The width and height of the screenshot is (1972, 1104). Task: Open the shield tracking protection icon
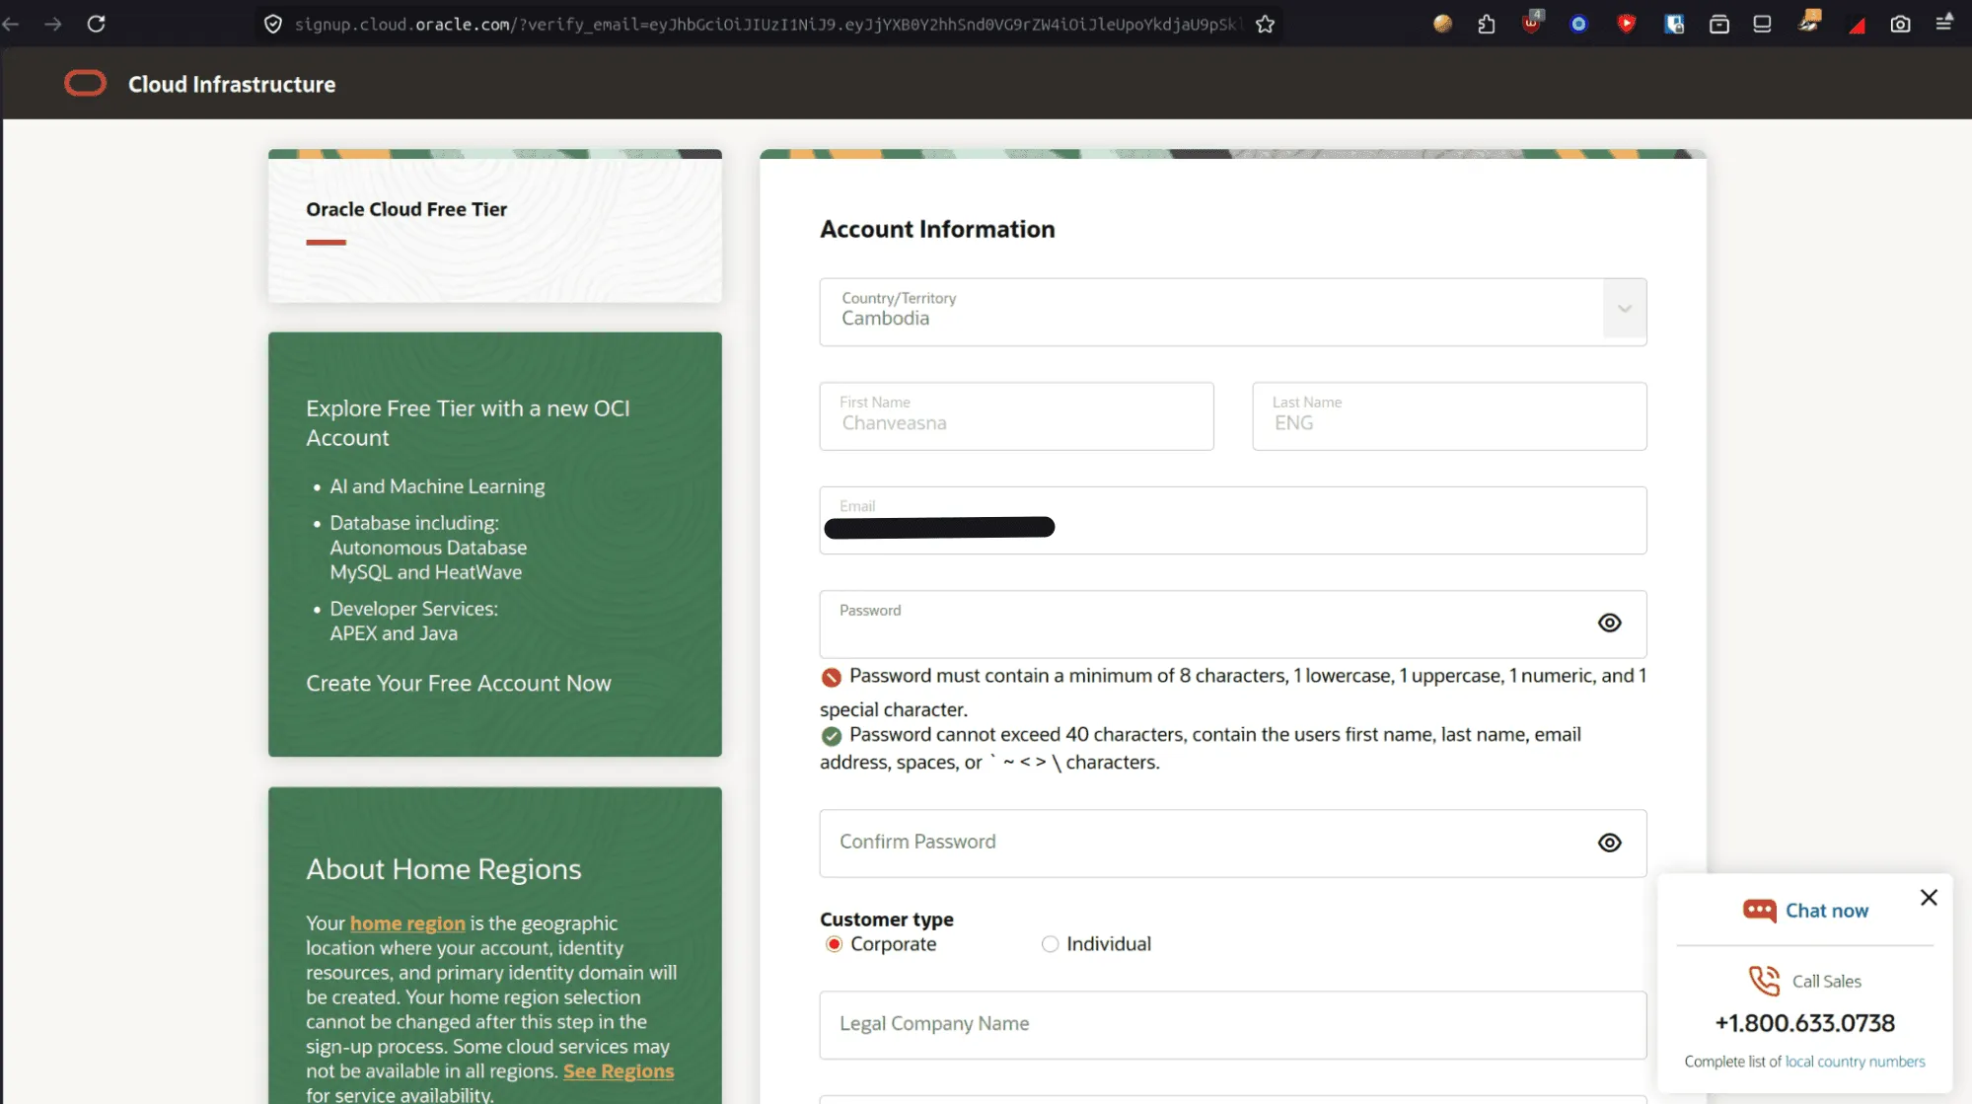tap(273, 24)
